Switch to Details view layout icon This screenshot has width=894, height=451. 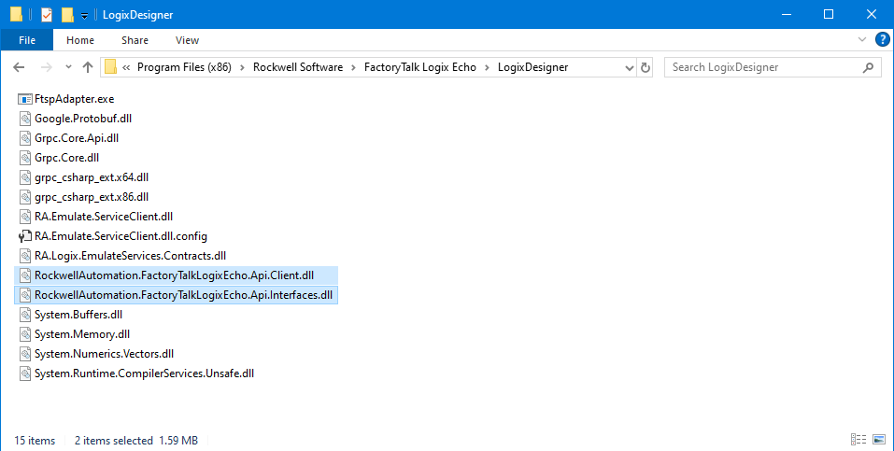click(859, 440)
